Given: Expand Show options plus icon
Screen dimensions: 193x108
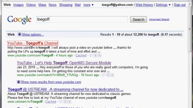Looking at the screenshot, I should coord(19,34).
